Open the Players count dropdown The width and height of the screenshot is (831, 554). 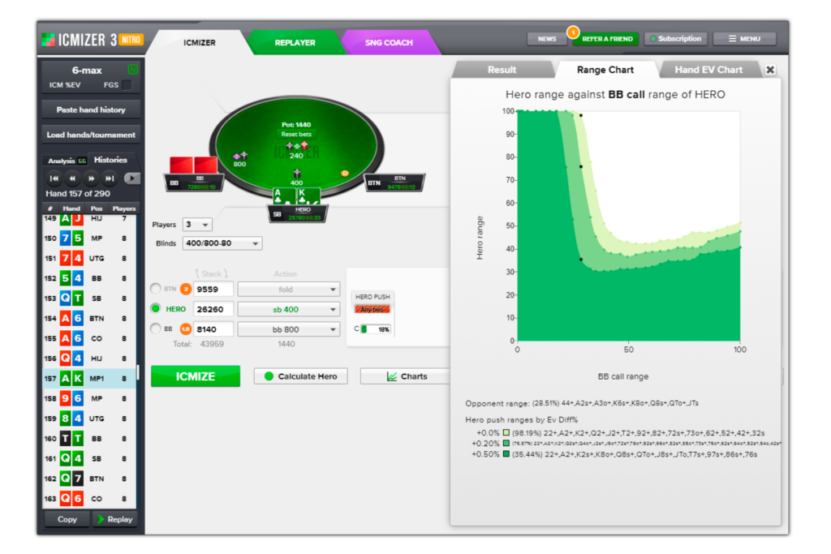click(197, 225)
